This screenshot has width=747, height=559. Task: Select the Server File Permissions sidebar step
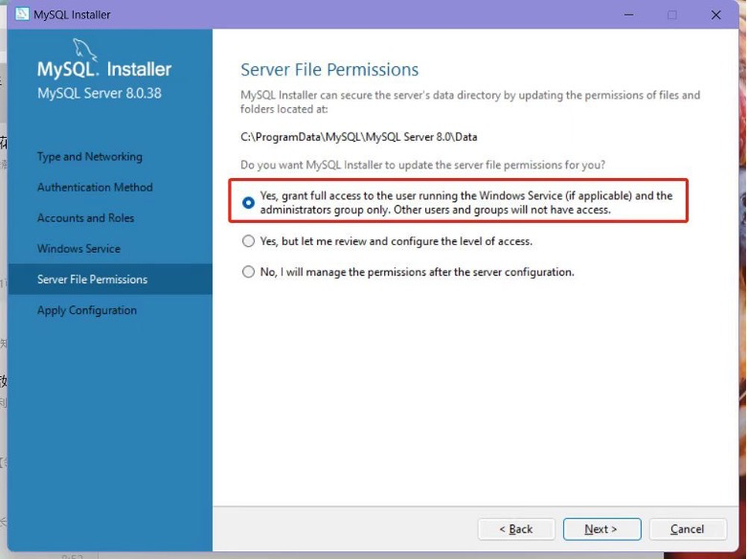[92, 279]
